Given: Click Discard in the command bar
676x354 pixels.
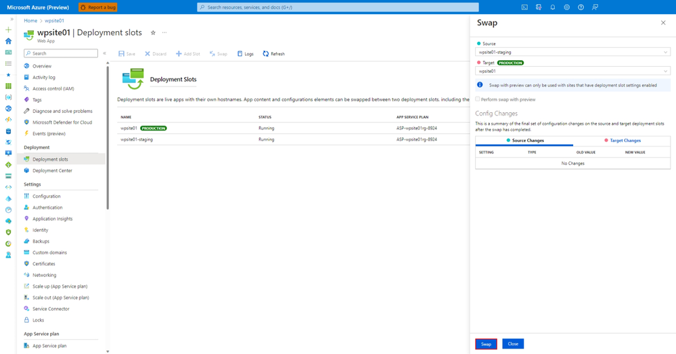Looking at the screenshot, I should click(x=156, y=54).
